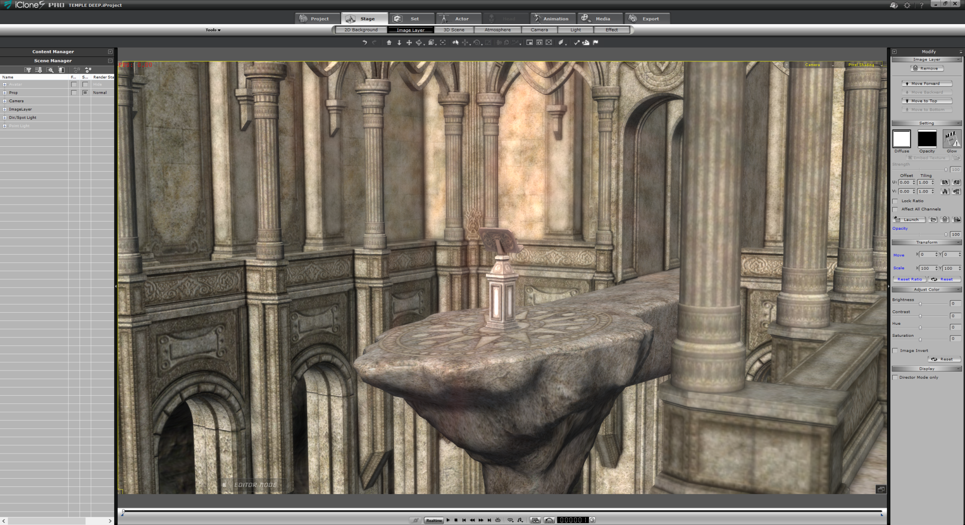
Task: Open the timeline panel icon
Action: [535, 520]
